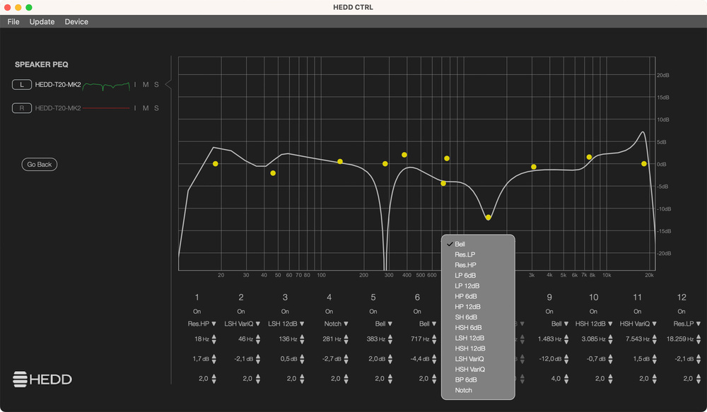Click right speaker red response line thumbnail
Image resolution: width=707 pixels, height=412 pixels.
coord(107,108)
